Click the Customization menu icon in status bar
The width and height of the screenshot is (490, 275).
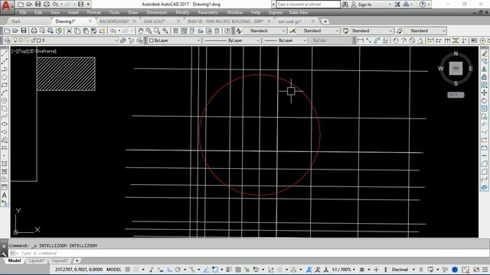(x=485, y=270)
